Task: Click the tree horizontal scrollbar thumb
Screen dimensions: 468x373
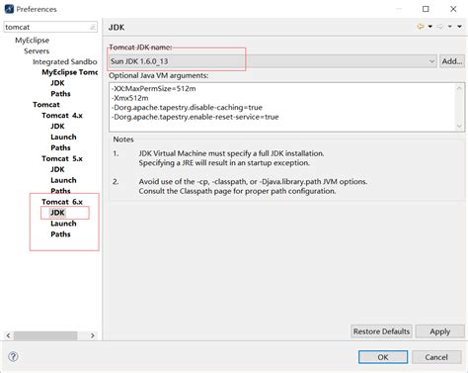Action: [x=45, y=335]
